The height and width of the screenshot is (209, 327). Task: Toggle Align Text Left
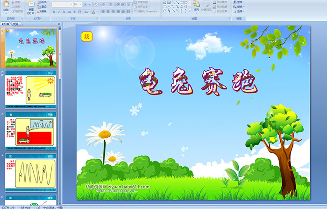[103, 12]
